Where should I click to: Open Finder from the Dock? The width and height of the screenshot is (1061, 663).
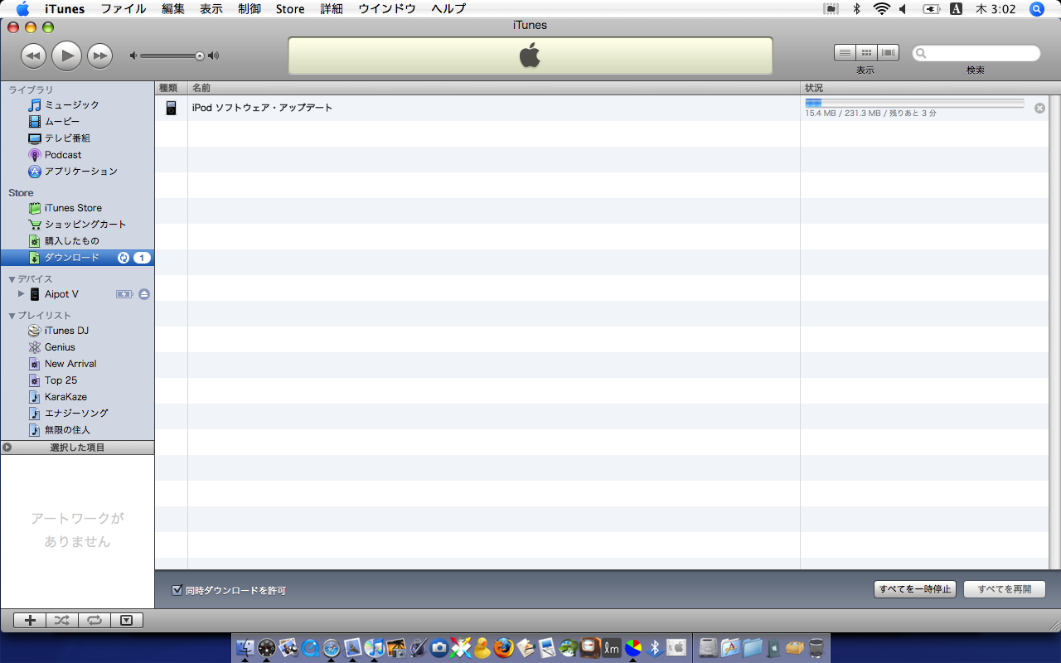(245, 647)
